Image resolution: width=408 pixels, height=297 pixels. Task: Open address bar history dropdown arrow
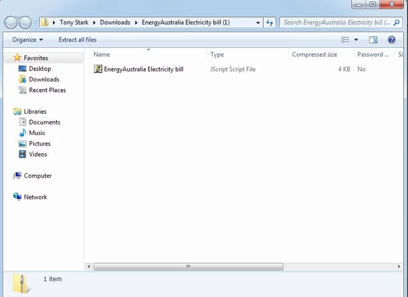pos(259,23)
